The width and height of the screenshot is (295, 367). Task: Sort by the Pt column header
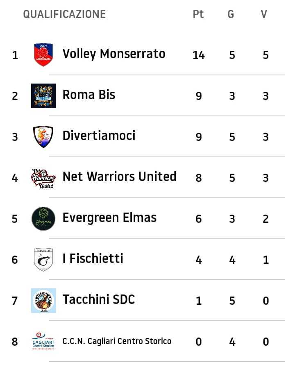198,14
